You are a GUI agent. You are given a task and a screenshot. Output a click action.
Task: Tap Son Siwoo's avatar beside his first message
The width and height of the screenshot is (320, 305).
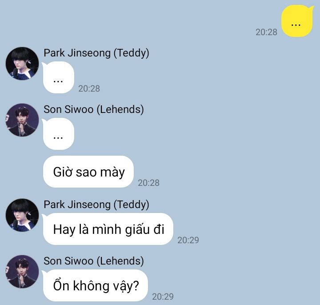22,120
